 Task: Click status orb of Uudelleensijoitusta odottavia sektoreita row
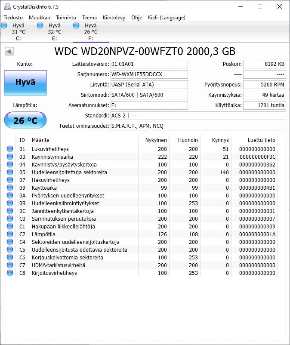tap(10, 250)
